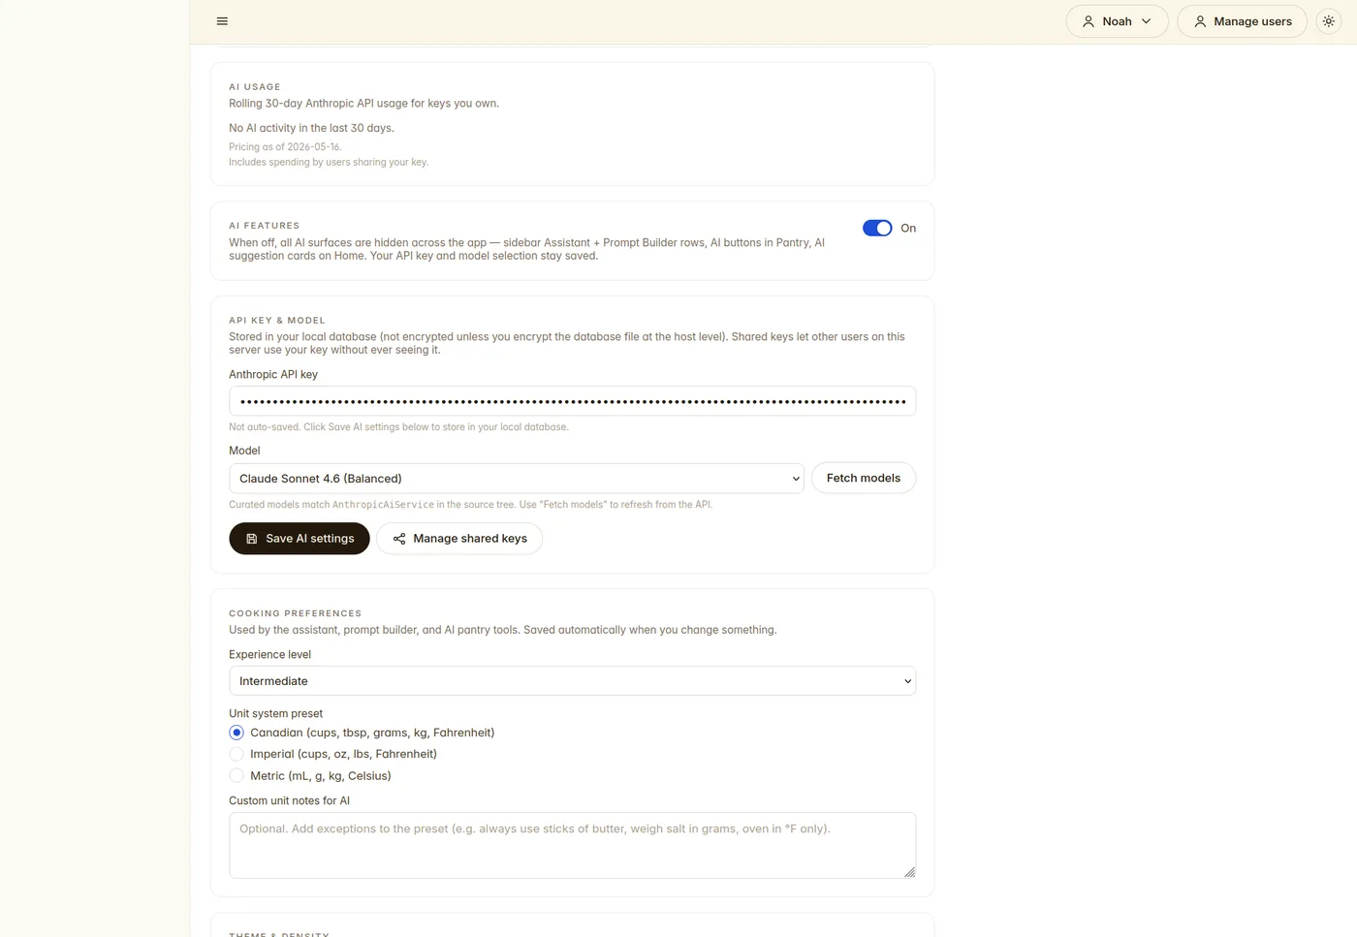Click the 'AnthropicAiService' code text
Screen dimensions: 1357x937
tap(383, 505)
